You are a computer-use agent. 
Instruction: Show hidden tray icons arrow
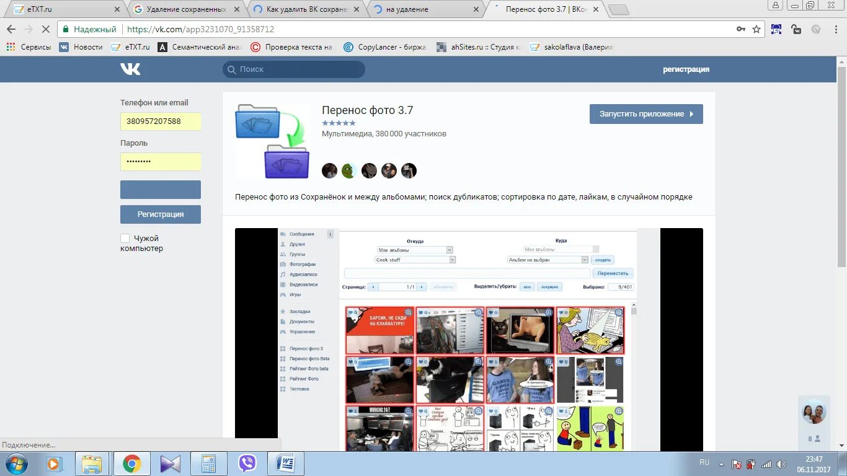click(721, 464)
